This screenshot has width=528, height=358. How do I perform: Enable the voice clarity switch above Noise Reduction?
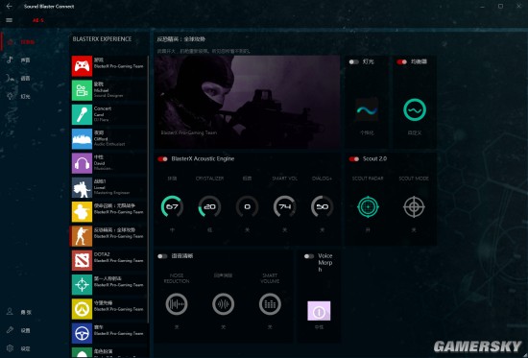pos(162,256)
